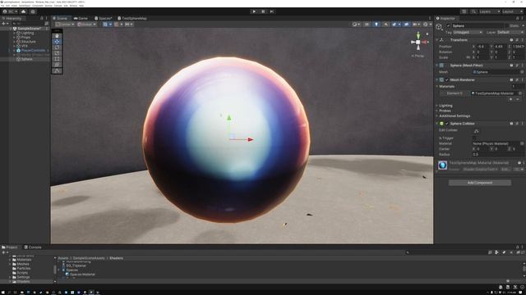Toggle scene audio mute icon
Screen dimensions: 526x295
point(385,24)
